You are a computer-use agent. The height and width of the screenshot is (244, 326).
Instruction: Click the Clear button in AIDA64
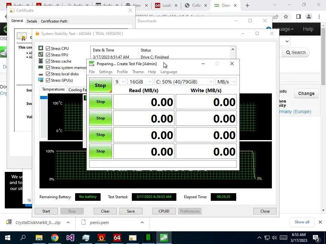tap(105, 211)
